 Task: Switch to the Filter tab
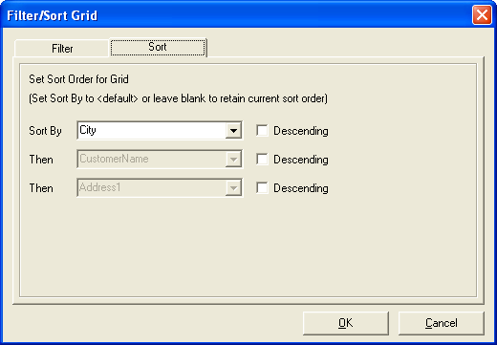coord(62,49)
